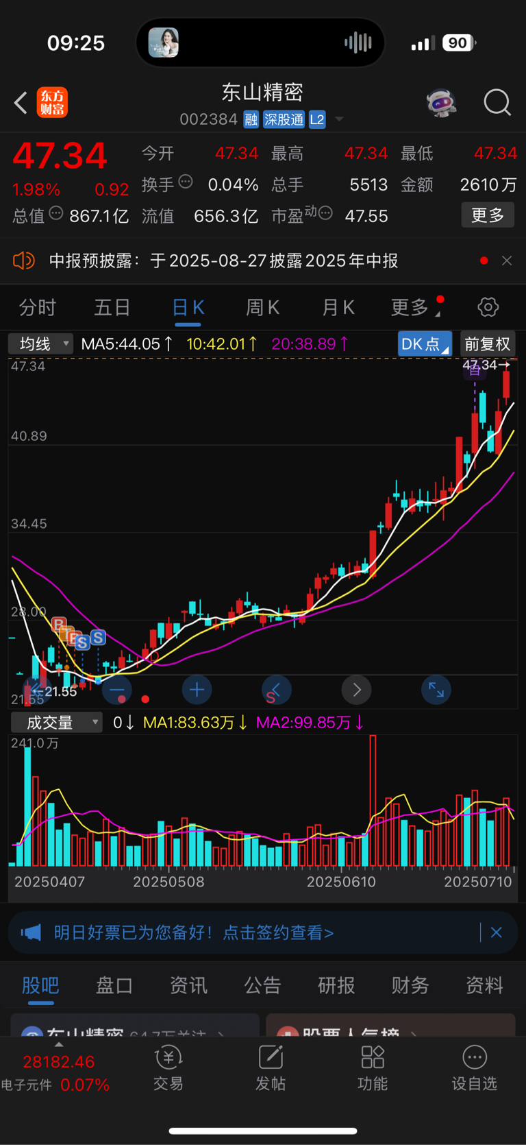Switch to 月K chart tab

click(x=338, y=307)
